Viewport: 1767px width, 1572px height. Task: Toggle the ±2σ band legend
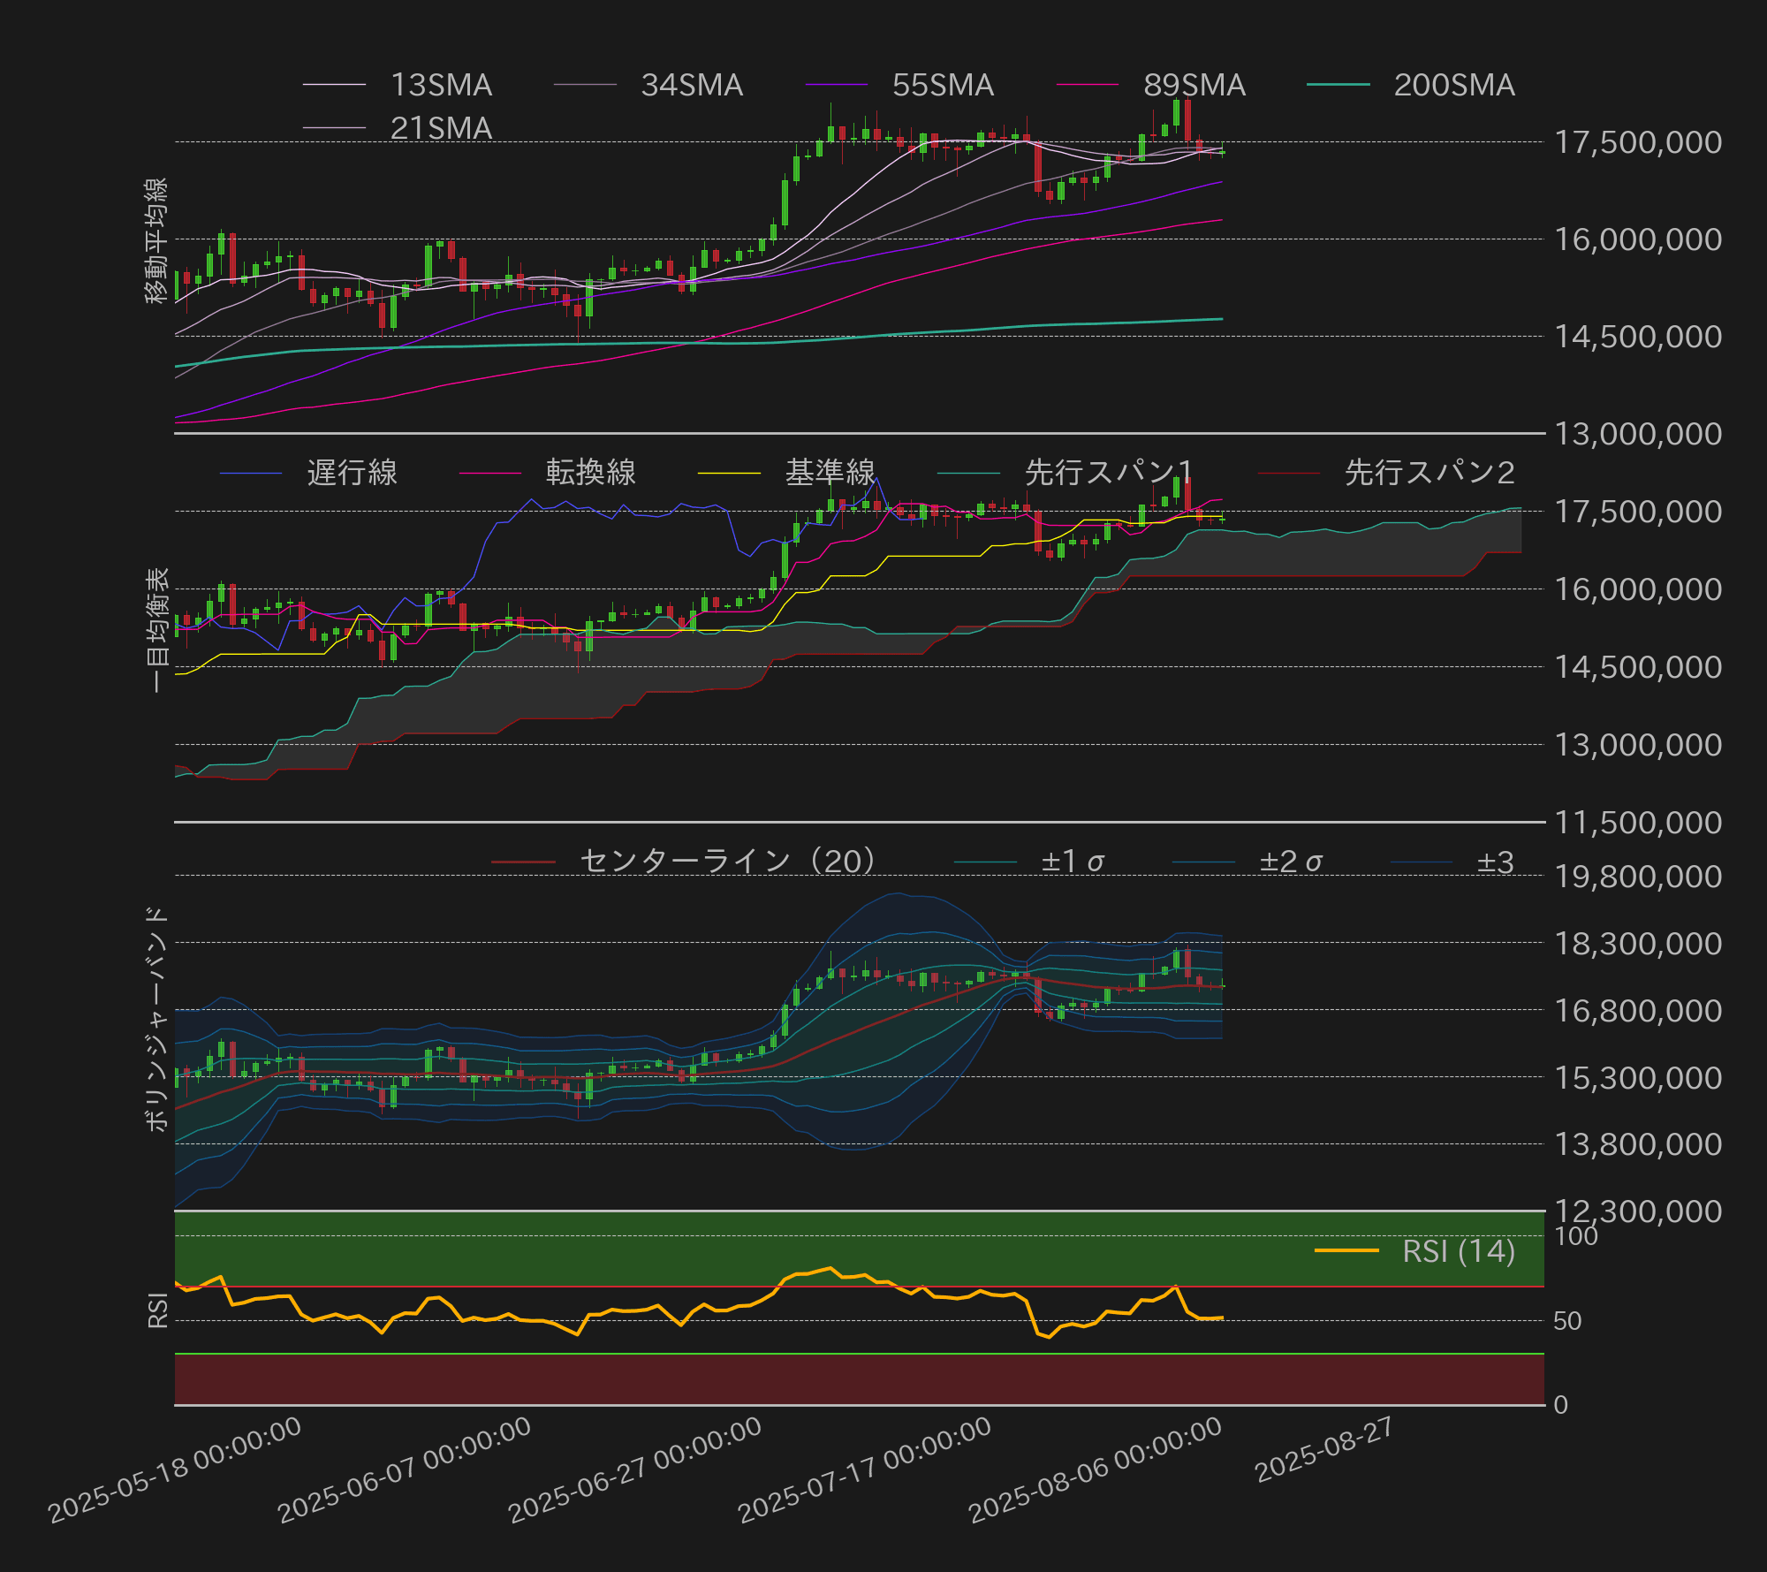(1290, 862)
